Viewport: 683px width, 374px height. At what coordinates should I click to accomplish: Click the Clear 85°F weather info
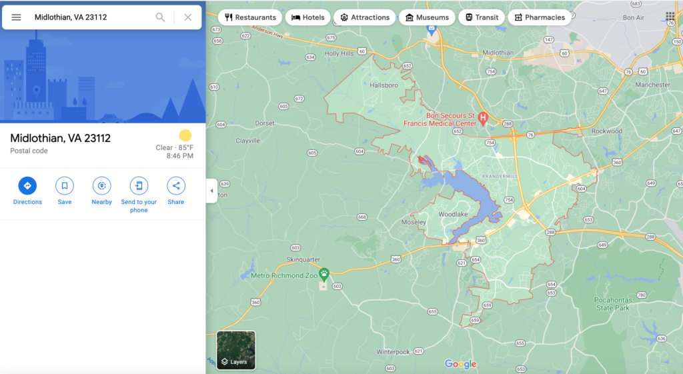[175, 147]
